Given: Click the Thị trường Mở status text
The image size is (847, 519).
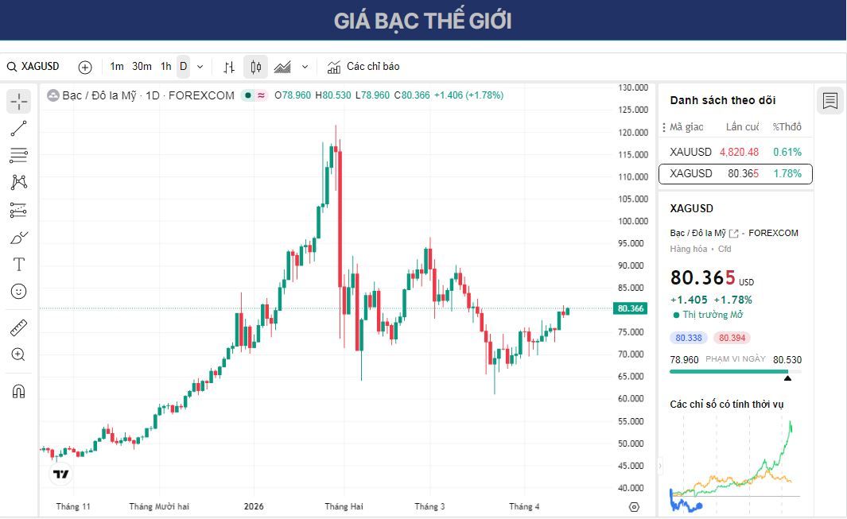Looking at the screenshot, I should click(x=713, y=315).
